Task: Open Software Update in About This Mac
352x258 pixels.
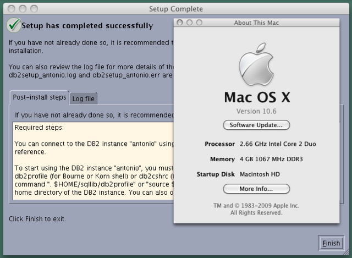Action: tap(256, 125)
